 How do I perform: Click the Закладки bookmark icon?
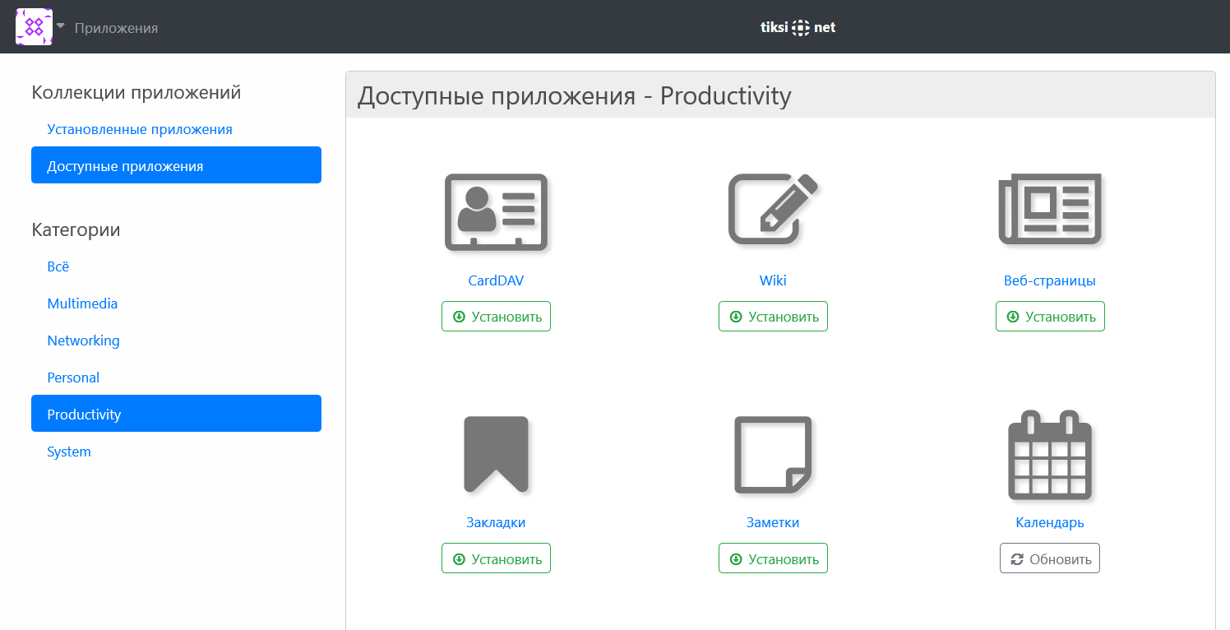(496, 454)
